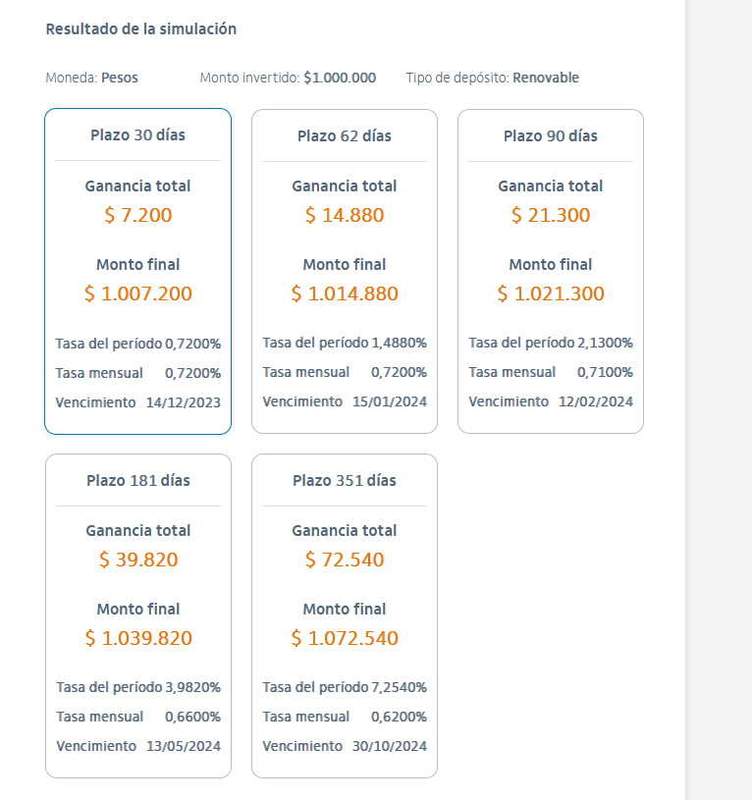The image size is (752, 800).
Task: Click the $ 1.014.880 monto final
Action: coord(344,293)
